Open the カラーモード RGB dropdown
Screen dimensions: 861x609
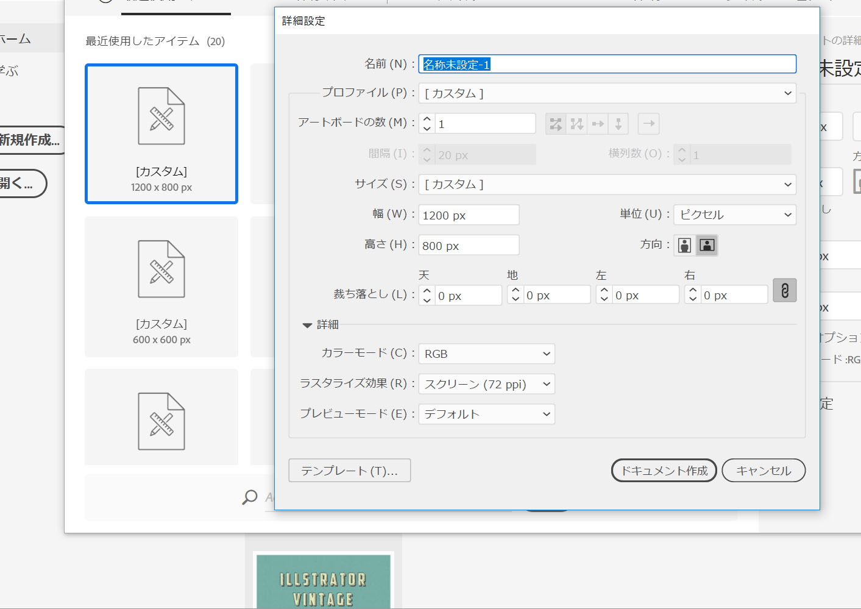point(486,354)
